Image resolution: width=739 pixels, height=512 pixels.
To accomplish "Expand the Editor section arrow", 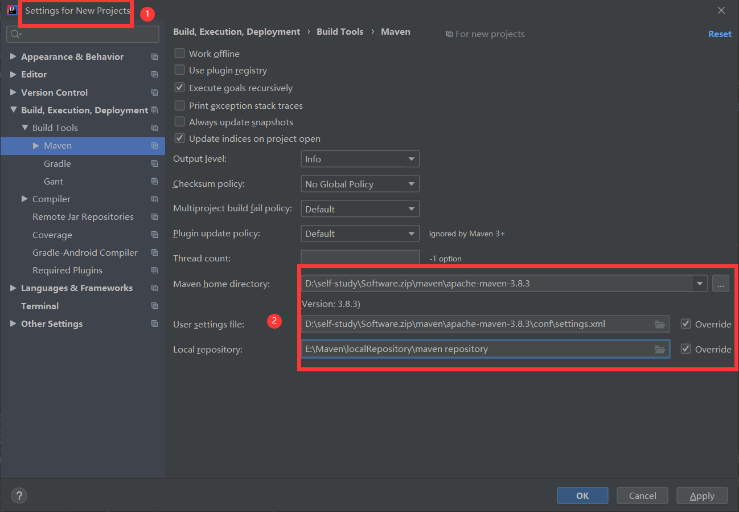I will point(13,75).
